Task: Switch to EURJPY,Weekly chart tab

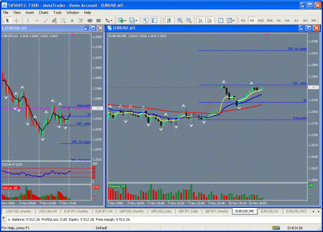Action: click(76, 211)
